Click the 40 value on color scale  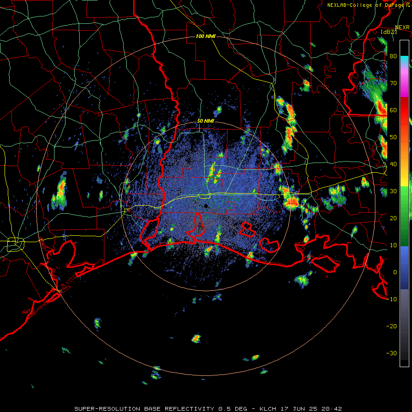point(393,164)
